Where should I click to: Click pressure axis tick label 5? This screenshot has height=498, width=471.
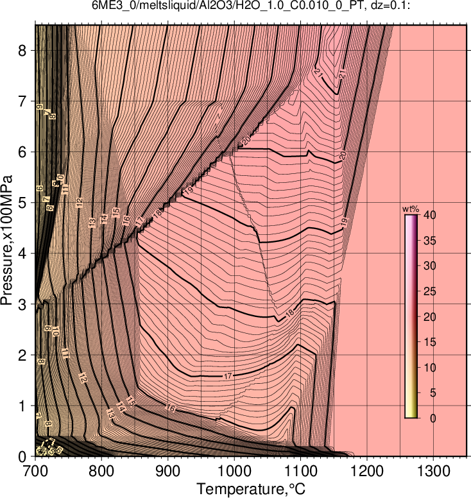pos(22,203)
